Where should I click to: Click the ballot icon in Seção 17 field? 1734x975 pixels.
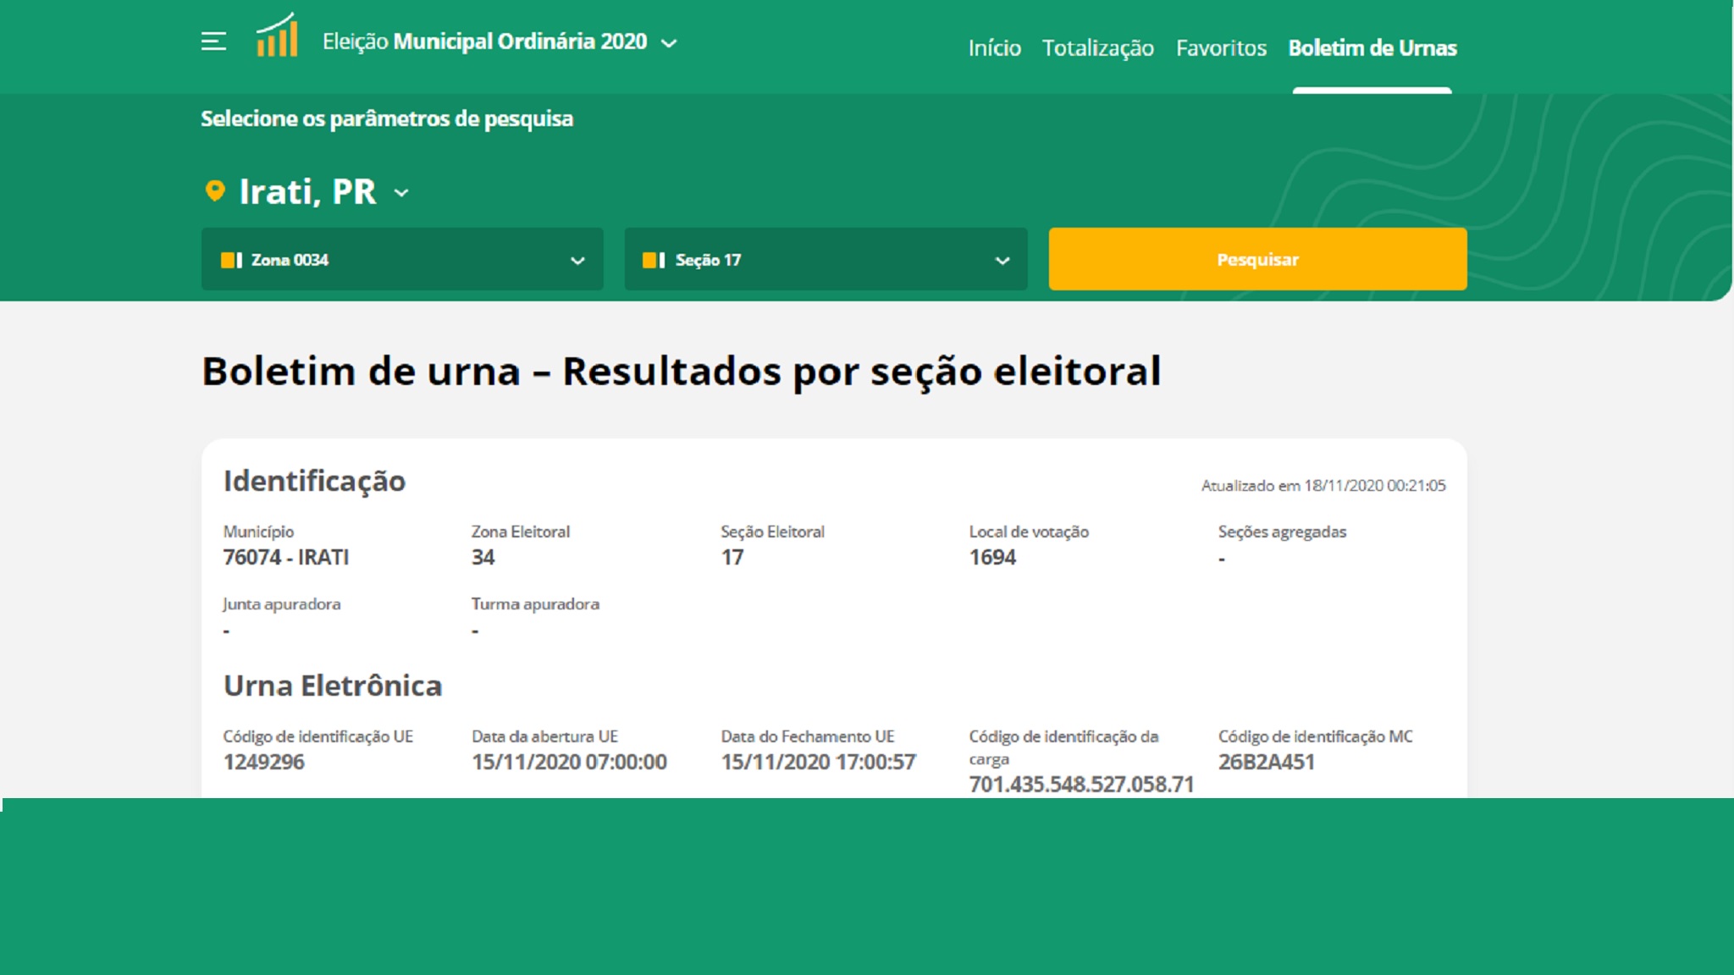point(654,260)
